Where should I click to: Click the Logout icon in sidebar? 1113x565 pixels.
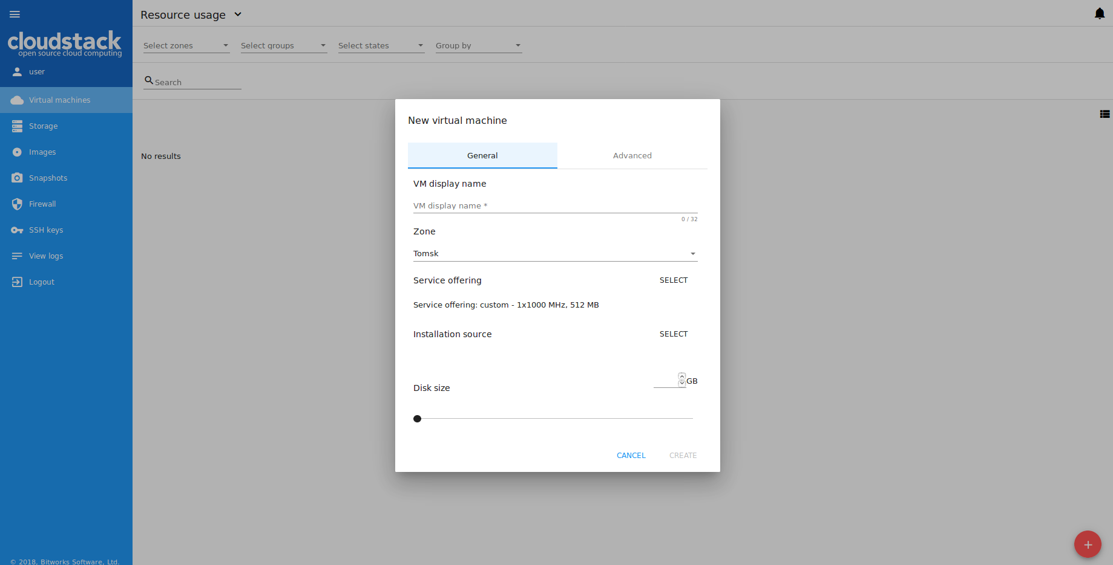click(x=17, y=282)
